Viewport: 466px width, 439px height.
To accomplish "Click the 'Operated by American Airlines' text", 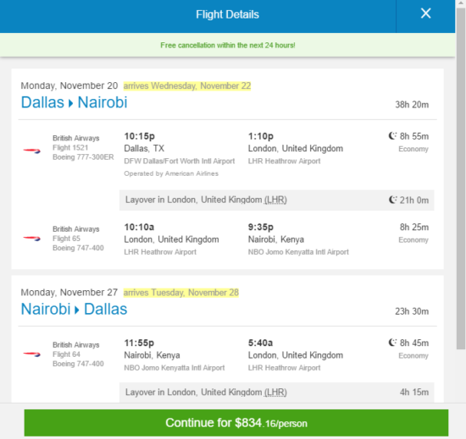I will (x=171, y=173).
